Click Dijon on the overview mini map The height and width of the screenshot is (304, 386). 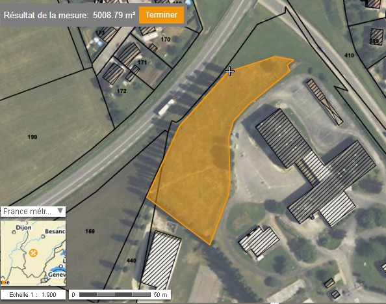[23, 228]
